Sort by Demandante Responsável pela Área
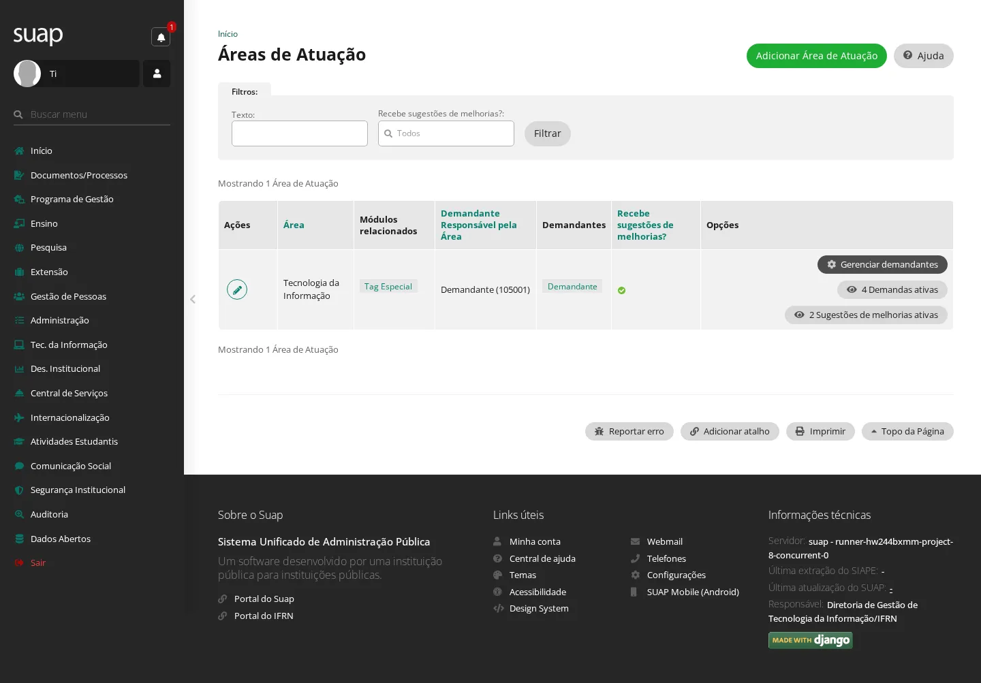981x683 pixels. (x=479, y=225)
